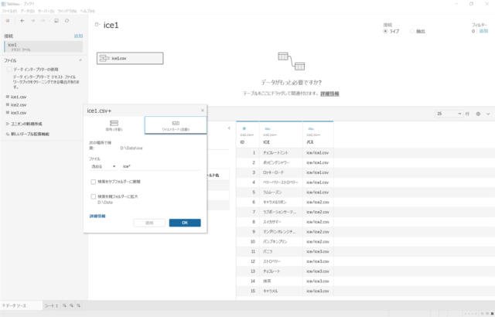The width and height of the screenshot is (495, 317).
Task: Enable データ インタープリターの使用 checkbox
Action: [x=9, y=70]
